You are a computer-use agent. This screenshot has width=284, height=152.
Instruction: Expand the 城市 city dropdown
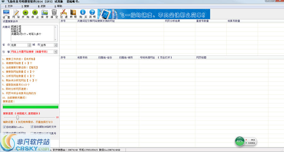pos(56,45)
